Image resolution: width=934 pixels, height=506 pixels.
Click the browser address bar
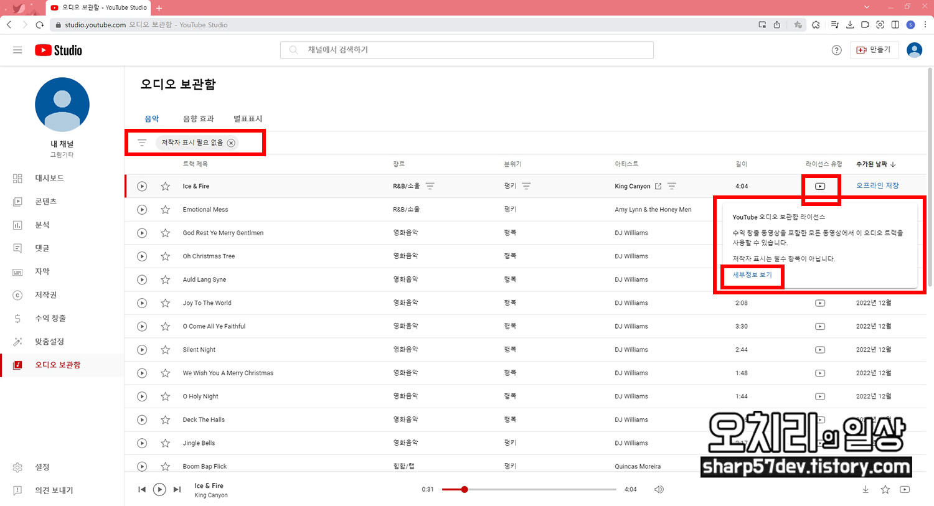[x=399, y=25]
